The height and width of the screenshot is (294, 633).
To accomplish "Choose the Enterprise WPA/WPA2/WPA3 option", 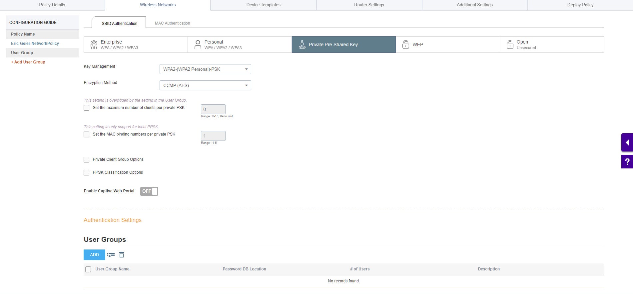I will pos(136,45).
